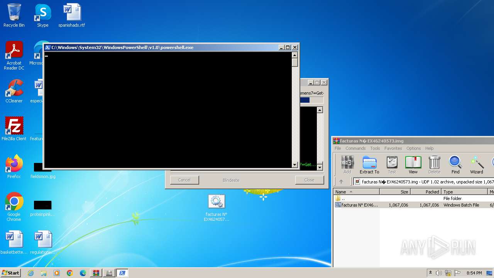This screenshot has width=494, height=278.
Task: Sort by the Size column header
Action: tap(395, 192)
